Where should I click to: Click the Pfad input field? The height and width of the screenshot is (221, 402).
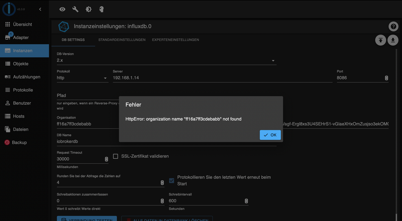click(88, 95)
